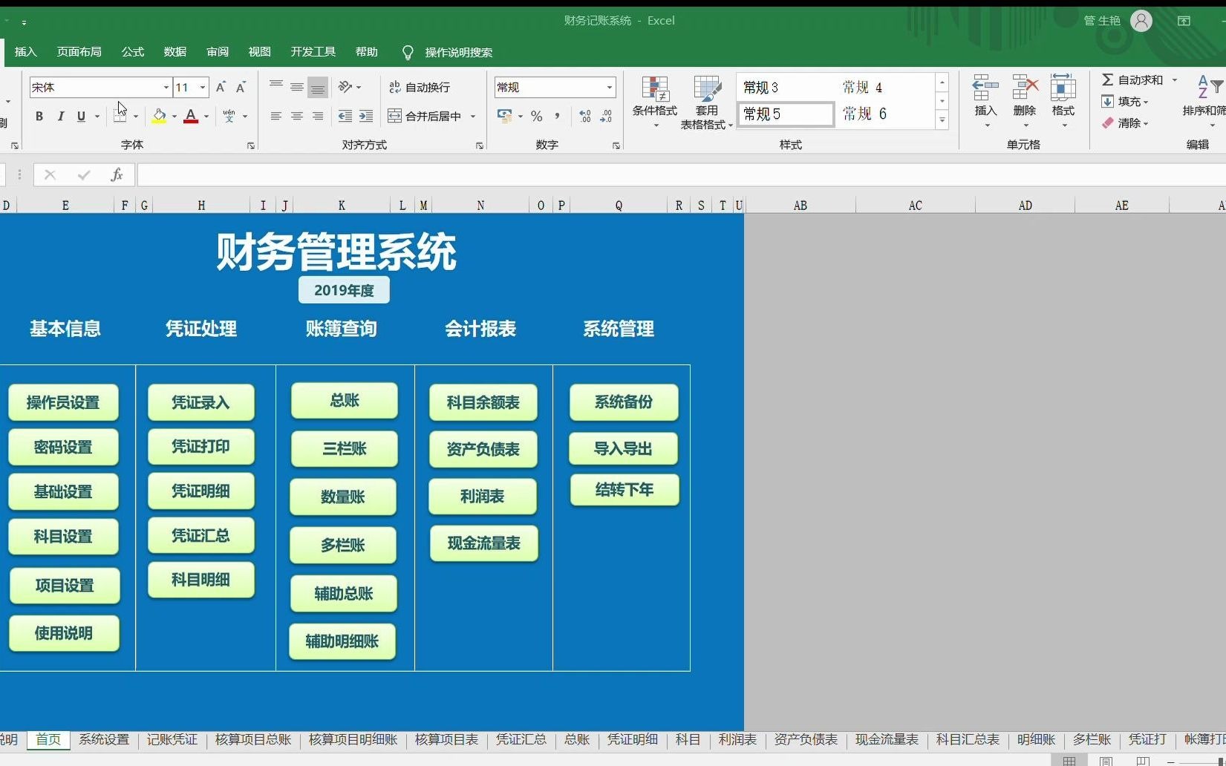
Task: Toggle bold formatting
Action: point(39,116)
